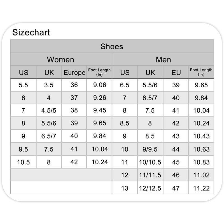Select the Women's UK 4.5/5 cell
This screenshot has height=224, width=224.
(49, 110)
